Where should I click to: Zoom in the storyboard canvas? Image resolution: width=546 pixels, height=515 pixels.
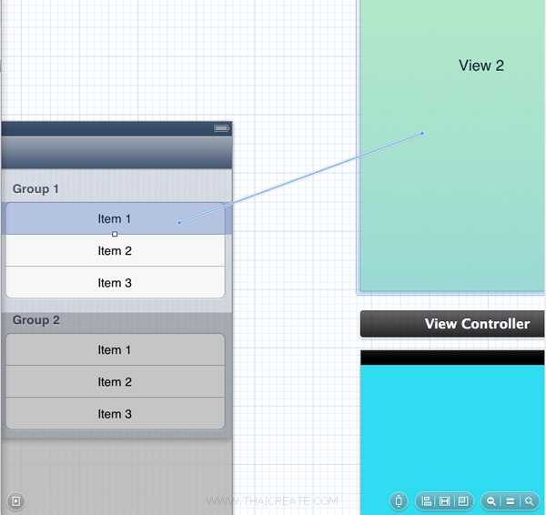point(530,501)
